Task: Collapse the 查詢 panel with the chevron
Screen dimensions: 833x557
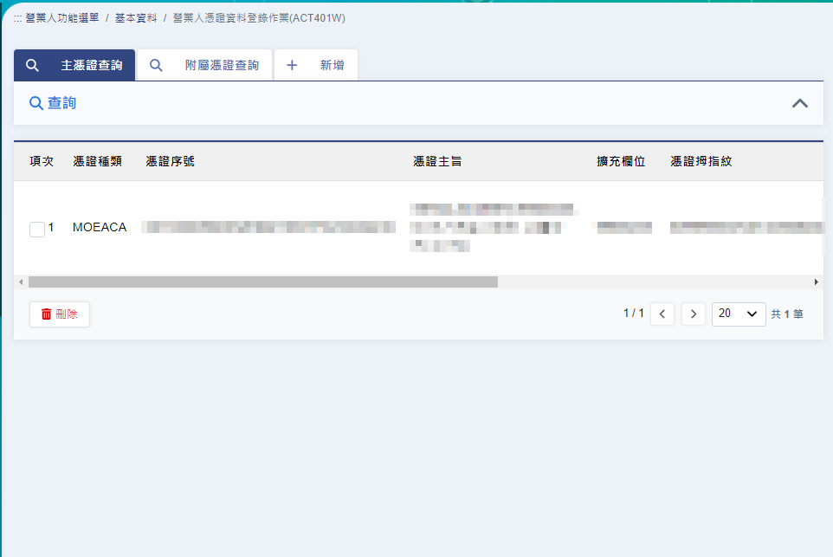Action: pyautogui.click(x=799, y=103)
